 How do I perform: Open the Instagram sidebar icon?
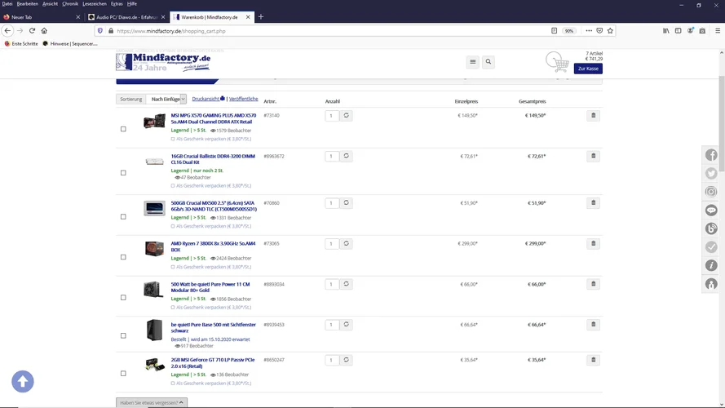coord(711,192)
